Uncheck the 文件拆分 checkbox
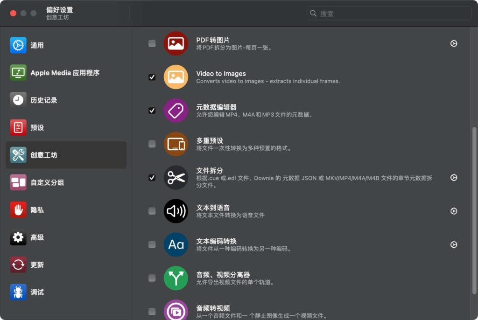Image resolution: width=478 pixels, height=320 pixels. pos(152,178)
